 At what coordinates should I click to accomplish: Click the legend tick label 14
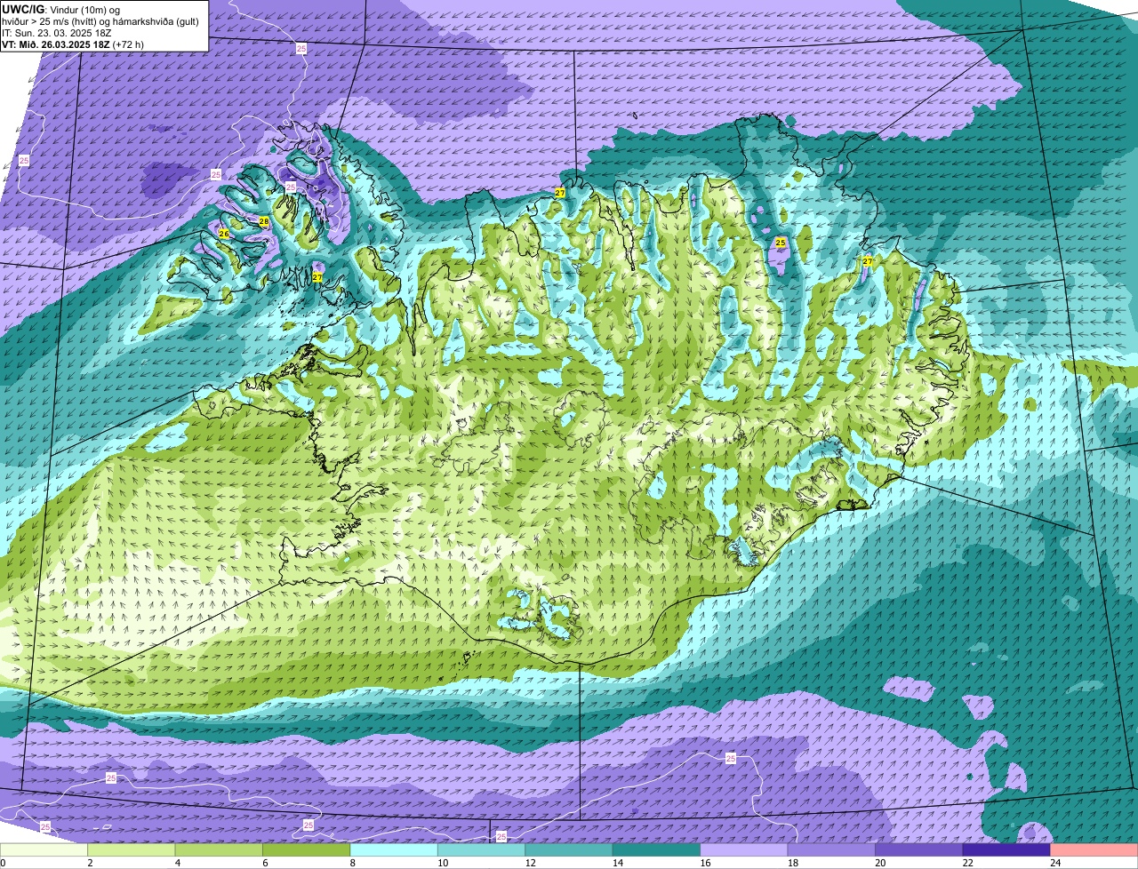[x=616, y=863]
